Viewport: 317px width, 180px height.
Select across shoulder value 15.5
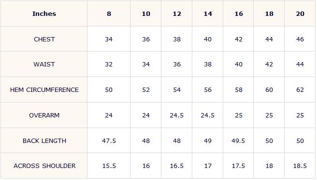coord(109,166)
